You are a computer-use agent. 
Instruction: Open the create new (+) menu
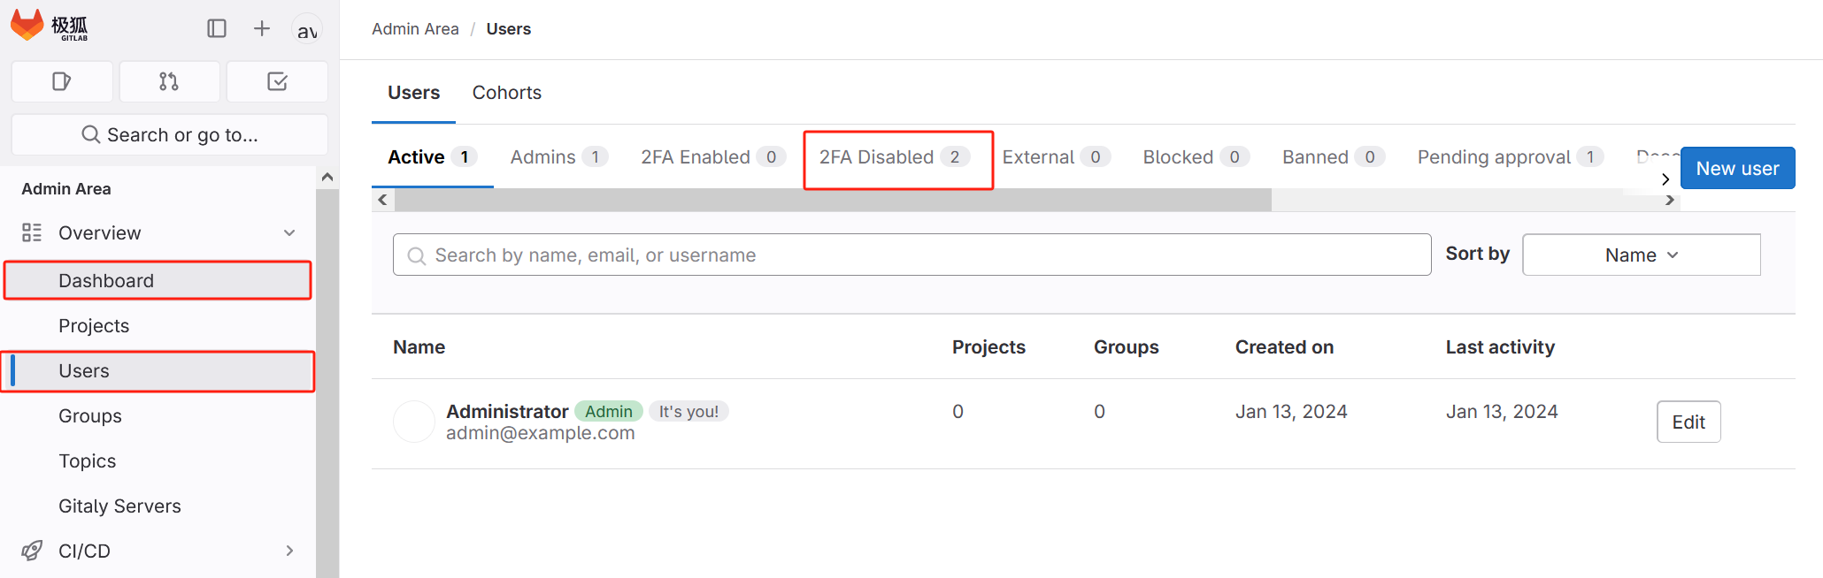(262, 28)
